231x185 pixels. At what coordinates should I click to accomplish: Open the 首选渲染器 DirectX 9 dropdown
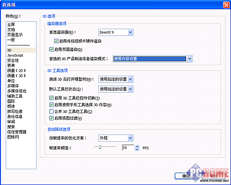[x=116, y=32]
